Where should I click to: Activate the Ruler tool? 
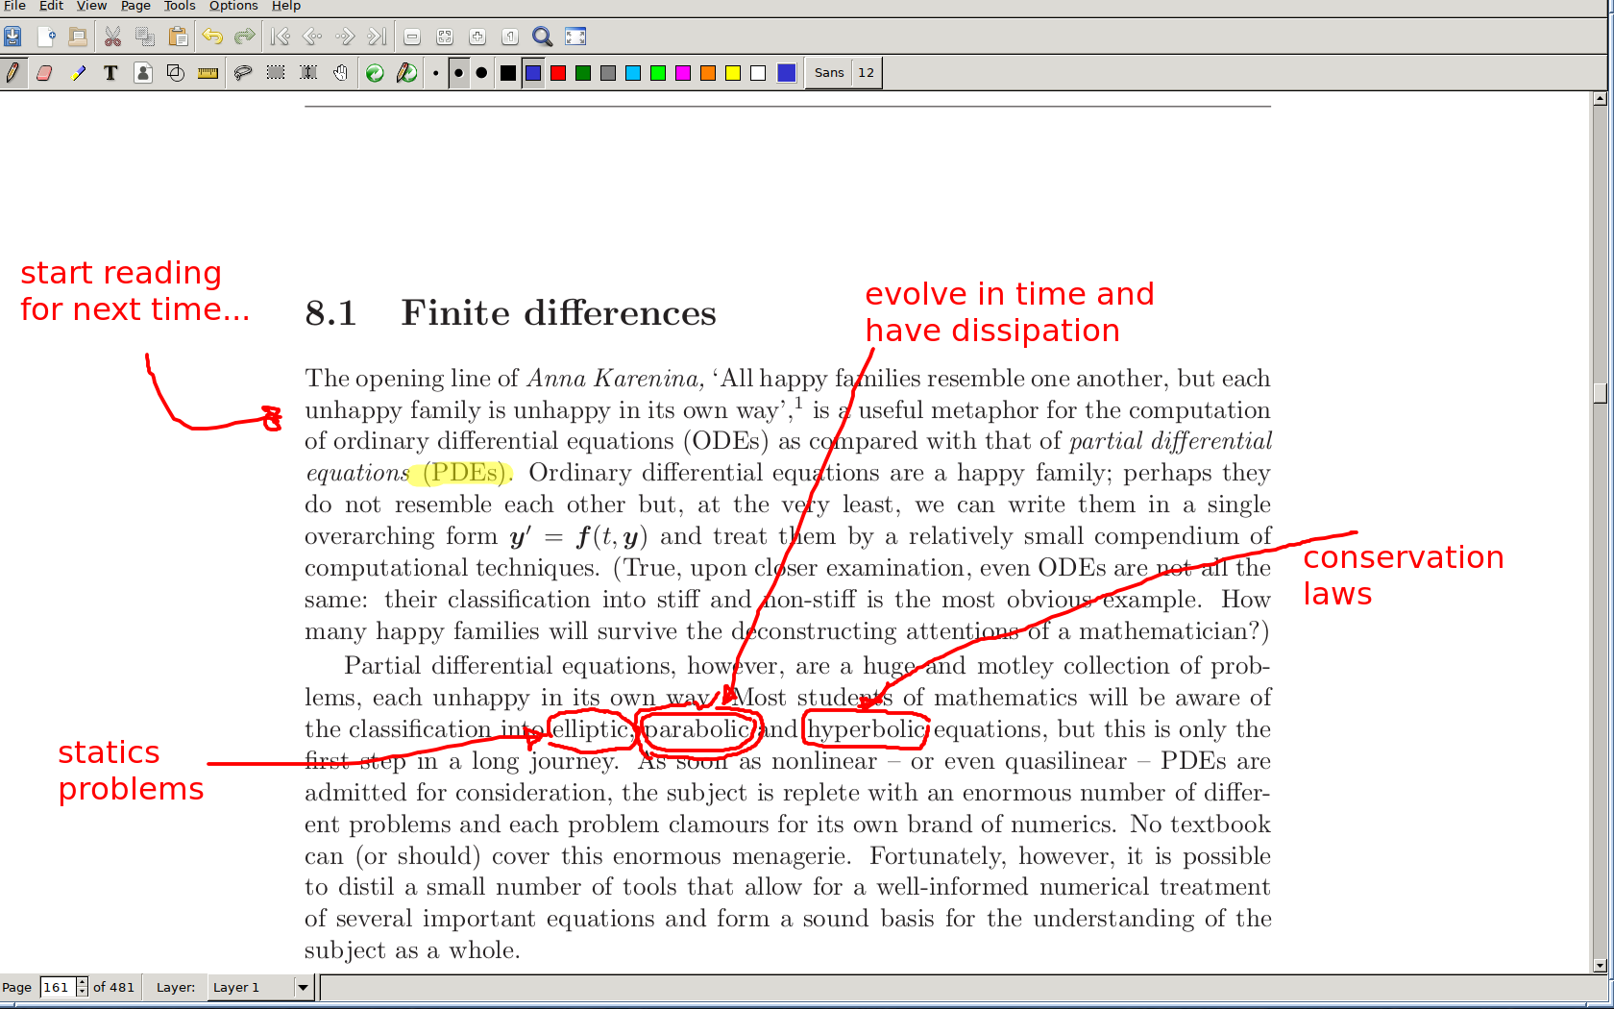208,73
